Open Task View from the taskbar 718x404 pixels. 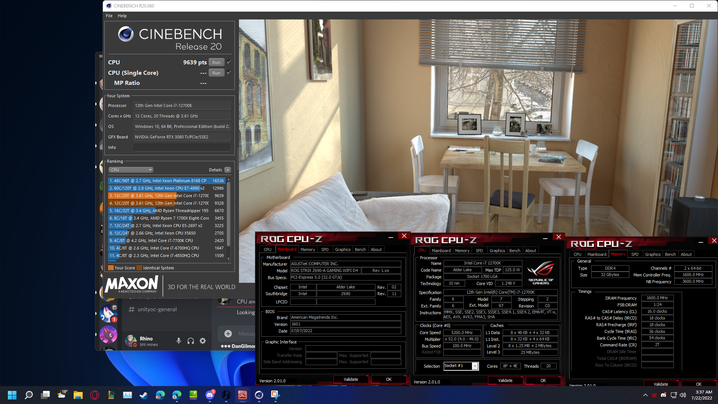pyautogui.click(x=45, y=395)
